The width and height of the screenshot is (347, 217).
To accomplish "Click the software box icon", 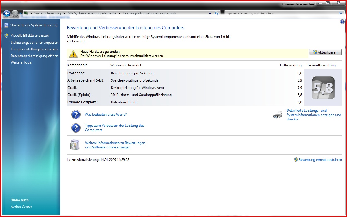I will tap(74, 145).
